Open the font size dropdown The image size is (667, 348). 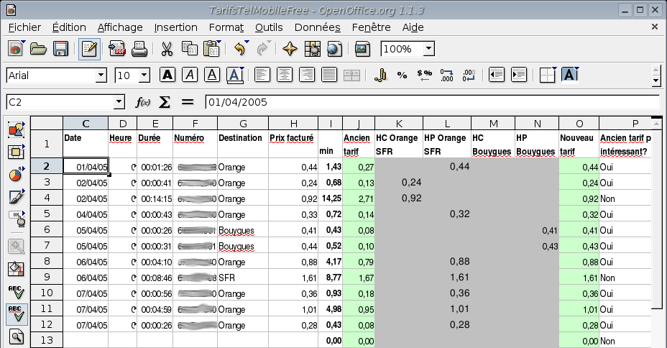(144, 75)
